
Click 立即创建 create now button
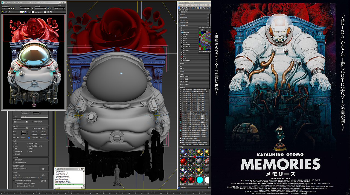click(x=43, y=181)
